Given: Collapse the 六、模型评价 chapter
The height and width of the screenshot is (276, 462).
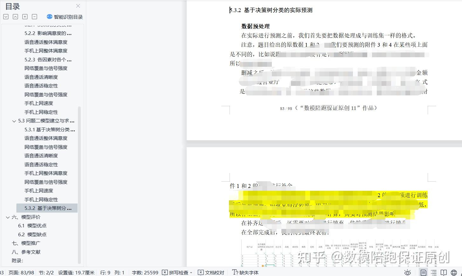Looking at the screenshot, I should pyautogui.click(x=8, y=217).
